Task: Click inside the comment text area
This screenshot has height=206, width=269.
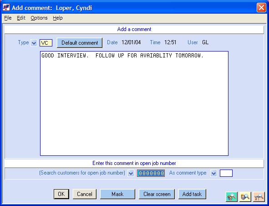Action: pyautogui.click(x=134, y=103)
